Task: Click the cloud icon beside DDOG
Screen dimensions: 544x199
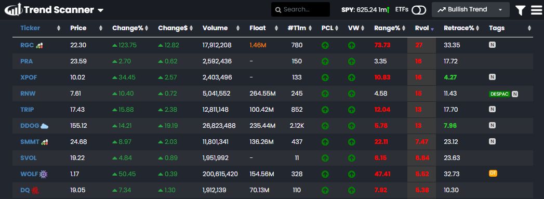Action: pyautogui.click(x=44, y=126)
